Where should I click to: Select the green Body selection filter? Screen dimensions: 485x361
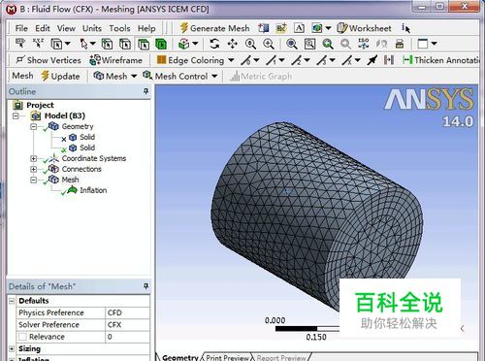(x=161, y=44)
